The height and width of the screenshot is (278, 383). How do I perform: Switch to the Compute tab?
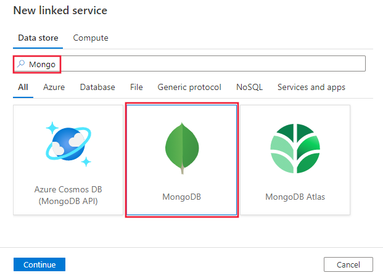click(91, 38)
